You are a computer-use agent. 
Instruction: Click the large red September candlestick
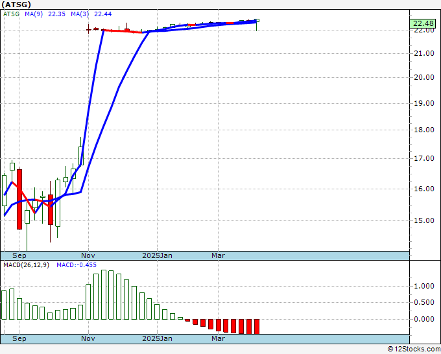[x=19, y=199]
